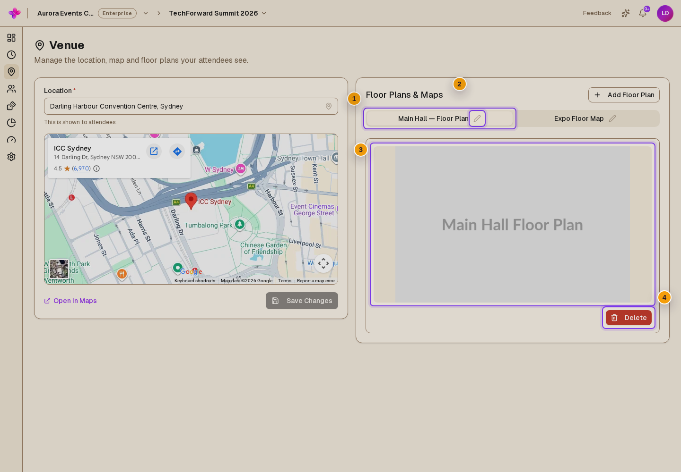The image size is (681, 472).
Task: Toggle satellite view thumbnail on map
Action: click(59, 269)
